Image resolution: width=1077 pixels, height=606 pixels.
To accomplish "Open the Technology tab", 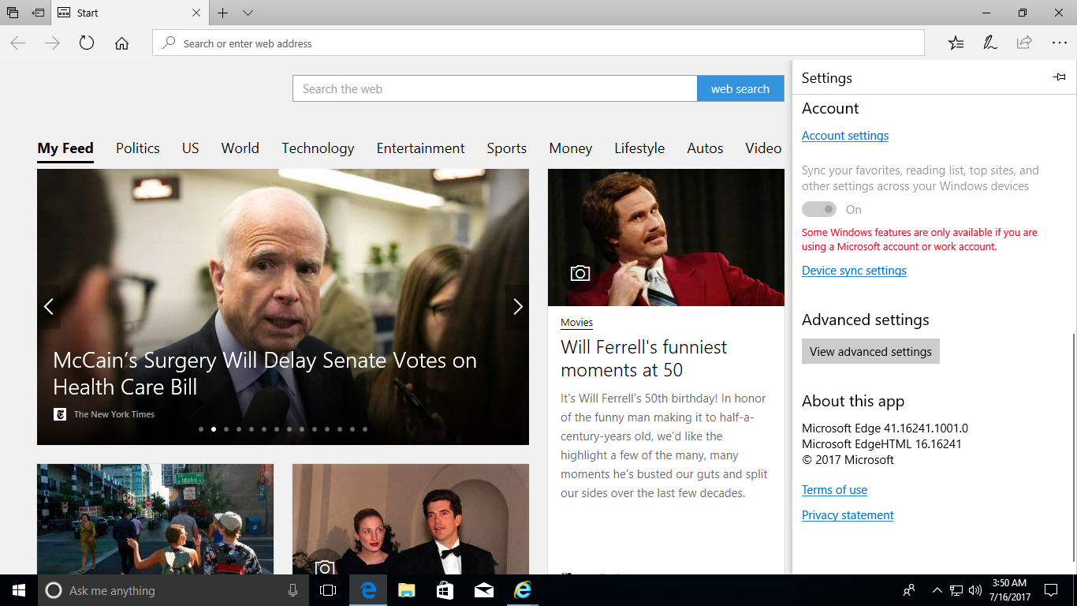I will (318, 148).
